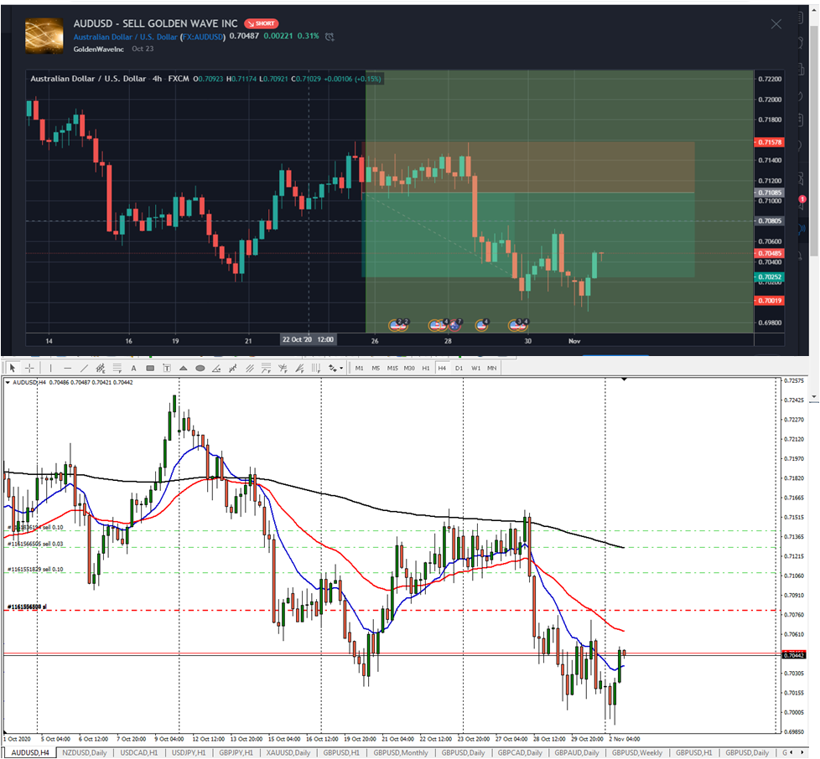Choose the ellipse shape tool

(200, 368)
